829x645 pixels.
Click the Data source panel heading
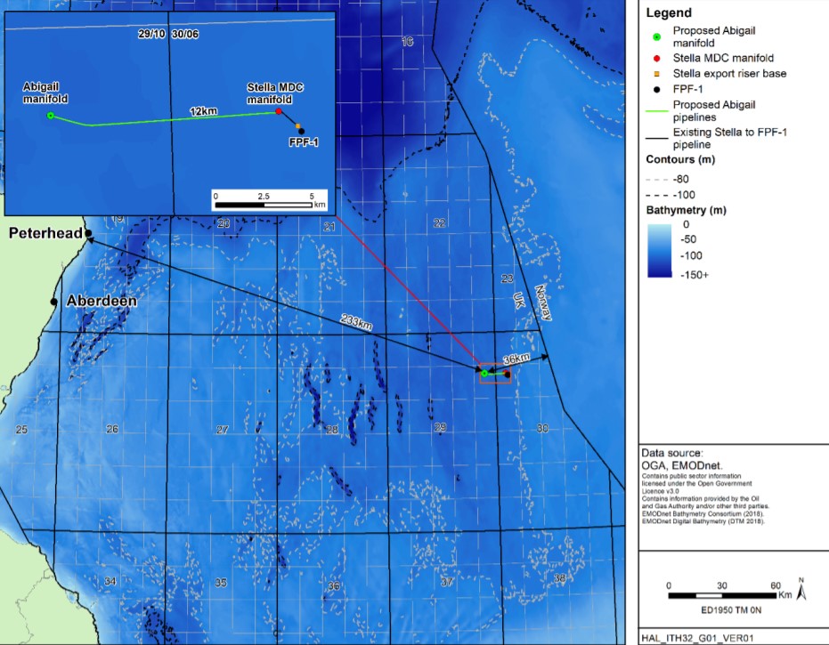[x=671, y=452]
